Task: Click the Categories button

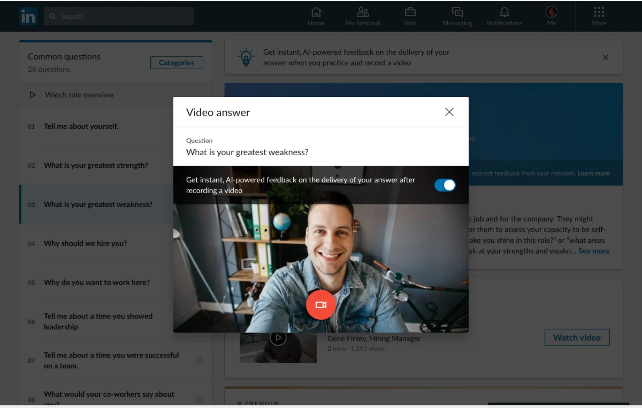Action: tap(176, 63)
